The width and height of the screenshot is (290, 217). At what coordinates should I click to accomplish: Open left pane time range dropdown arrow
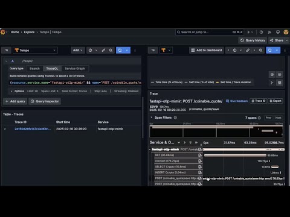pos(96,50)
